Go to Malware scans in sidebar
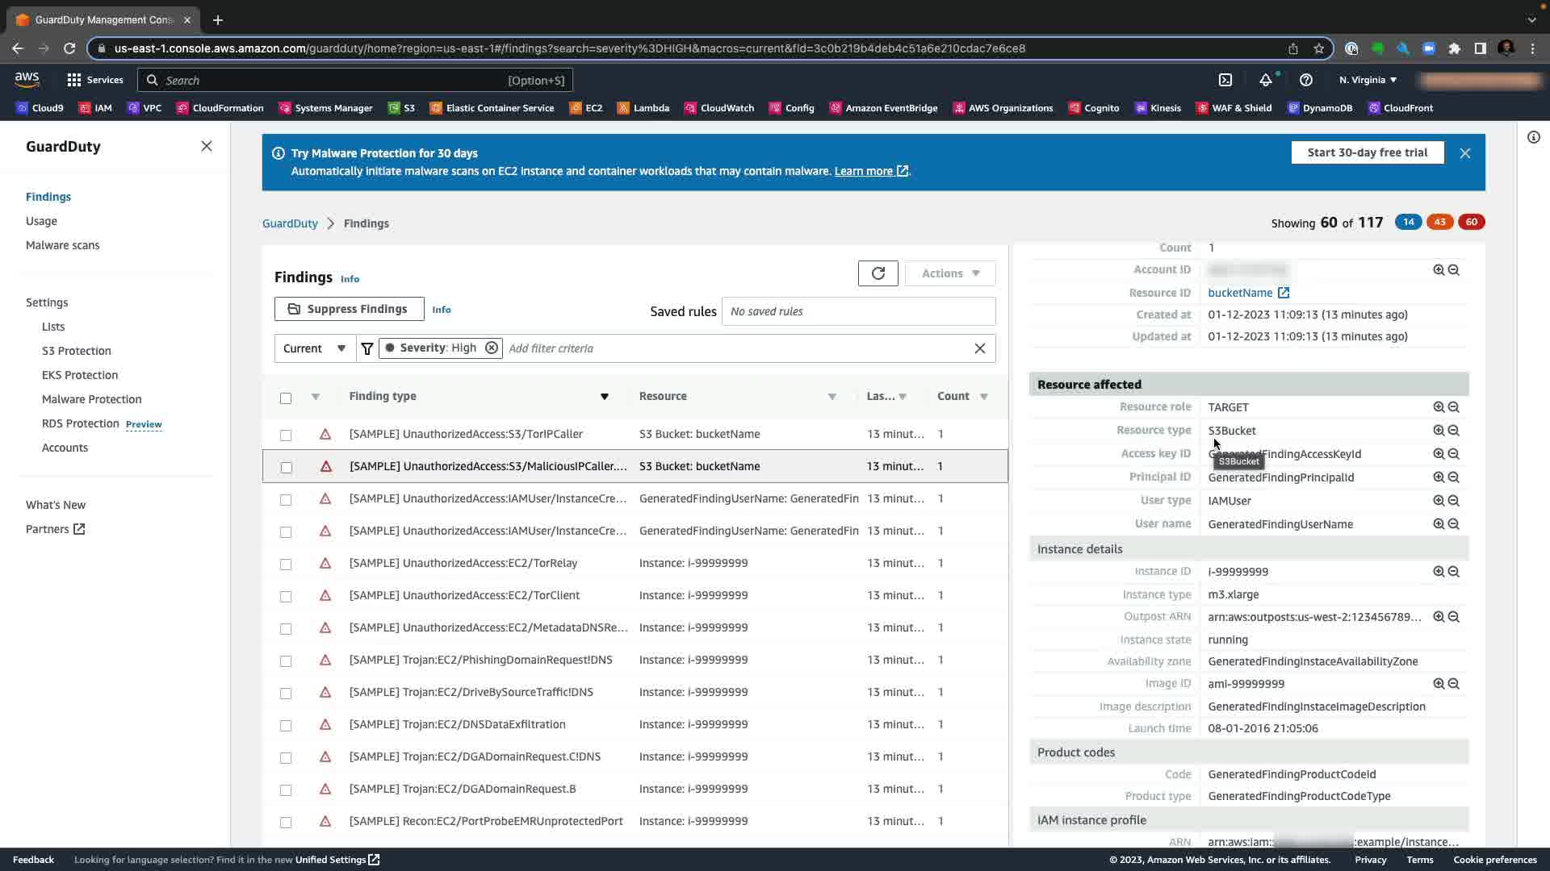The image size is (1550, 871). [63, 245]
